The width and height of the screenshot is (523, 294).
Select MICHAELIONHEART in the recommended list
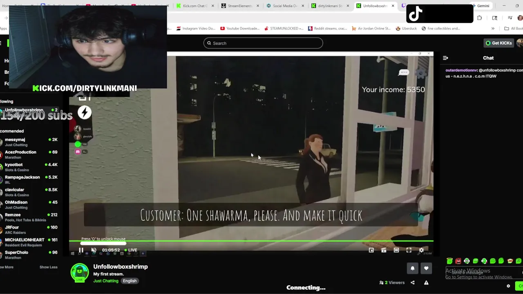(x=29, y=243)
